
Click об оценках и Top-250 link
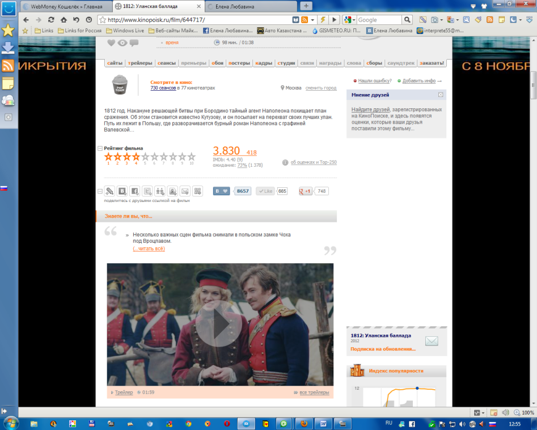(314, 162)
